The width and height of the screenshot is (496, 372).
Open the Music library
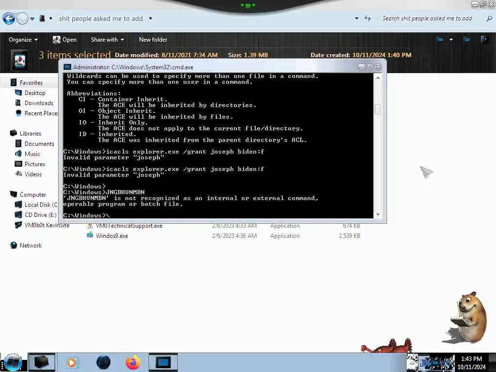[32, 154]
